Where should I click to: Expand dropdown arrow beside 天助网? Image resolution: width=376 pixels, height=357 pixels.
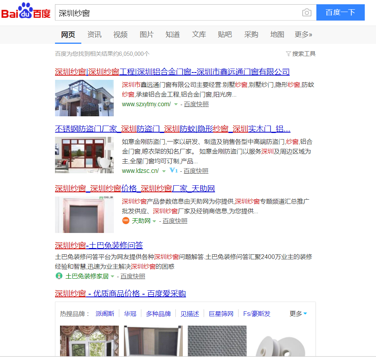pyautogui.click(x=154, y=221)
